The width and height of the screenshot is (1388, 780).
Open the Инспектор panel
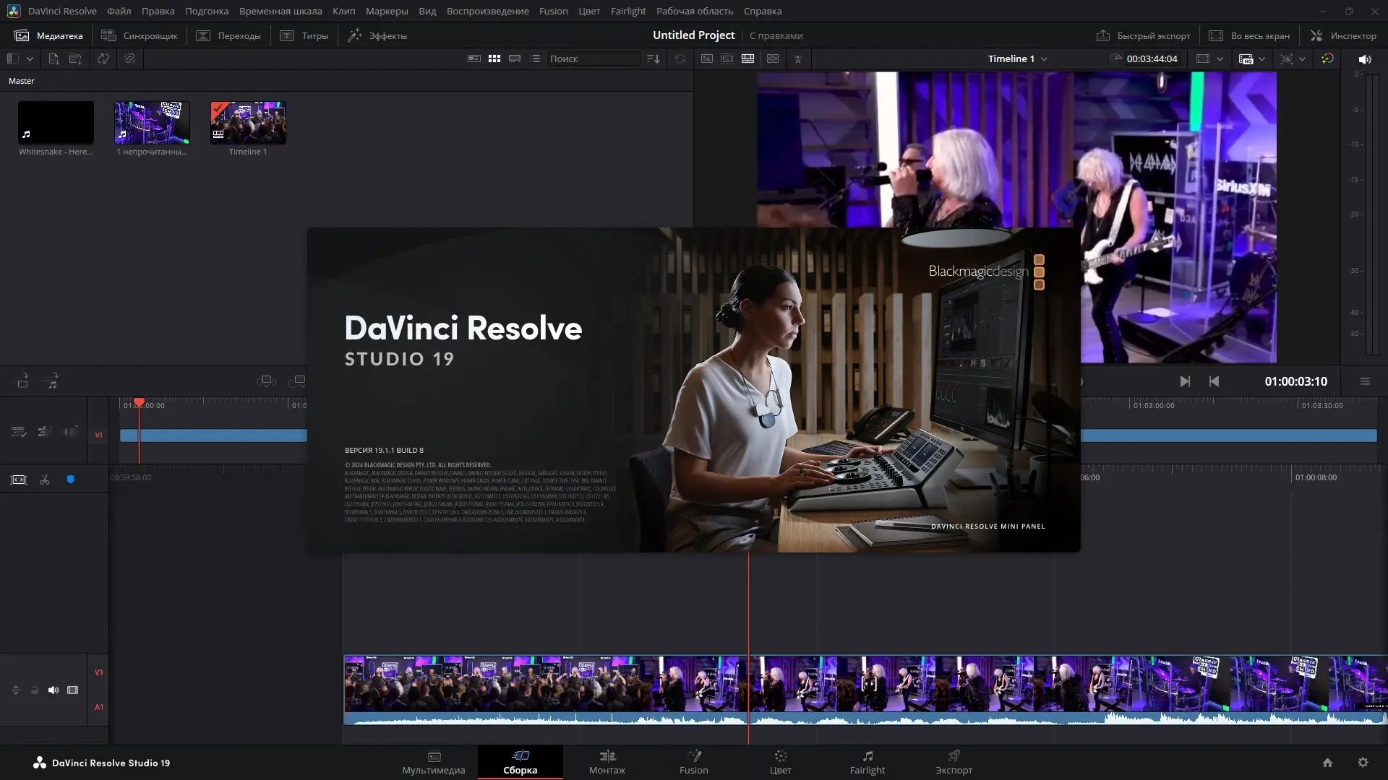(x=1343, y=35)
